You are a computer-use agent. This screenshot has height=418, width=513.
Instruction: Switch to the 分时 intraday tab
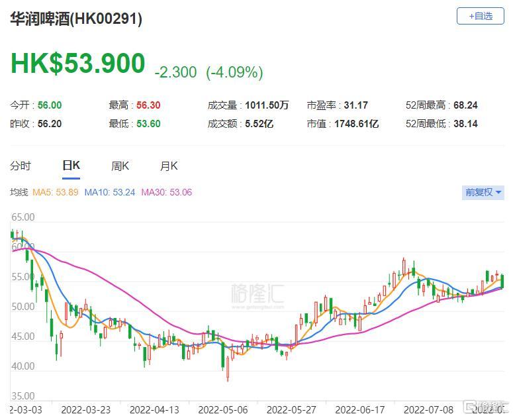coord(21,166)
